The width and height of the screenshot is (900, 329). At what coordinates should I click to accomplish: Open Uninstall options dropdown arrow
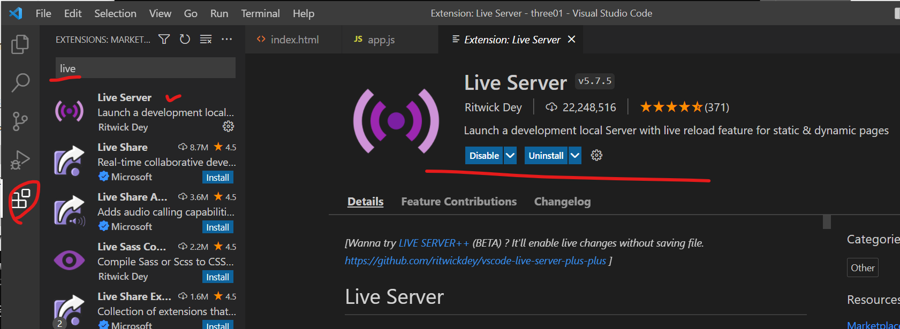pyautogui.click(x=575, y=155)
